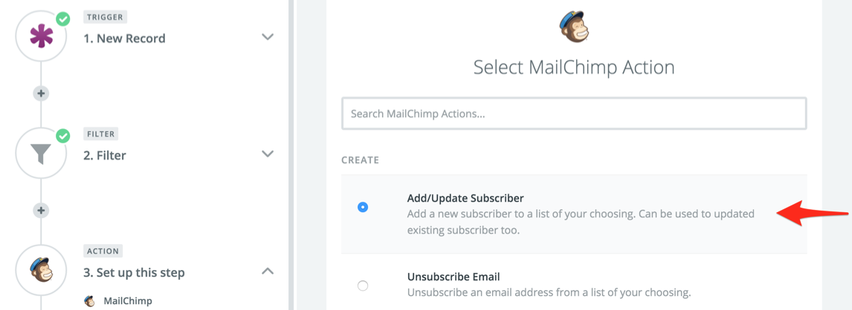Click the large MailChimp logo above the heading
Screen dimensions: 852x310
pyautogui.click(x=574, y=27)
